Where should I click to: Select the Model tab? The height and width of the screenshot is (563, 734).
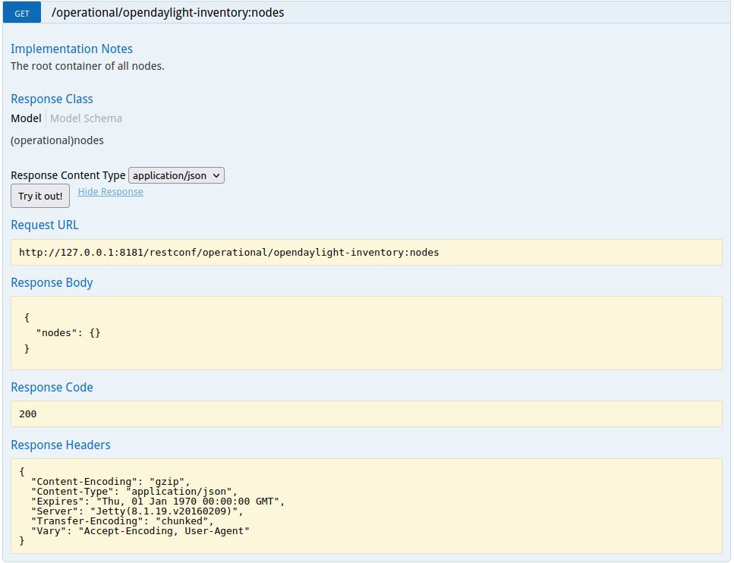(26, 118)
